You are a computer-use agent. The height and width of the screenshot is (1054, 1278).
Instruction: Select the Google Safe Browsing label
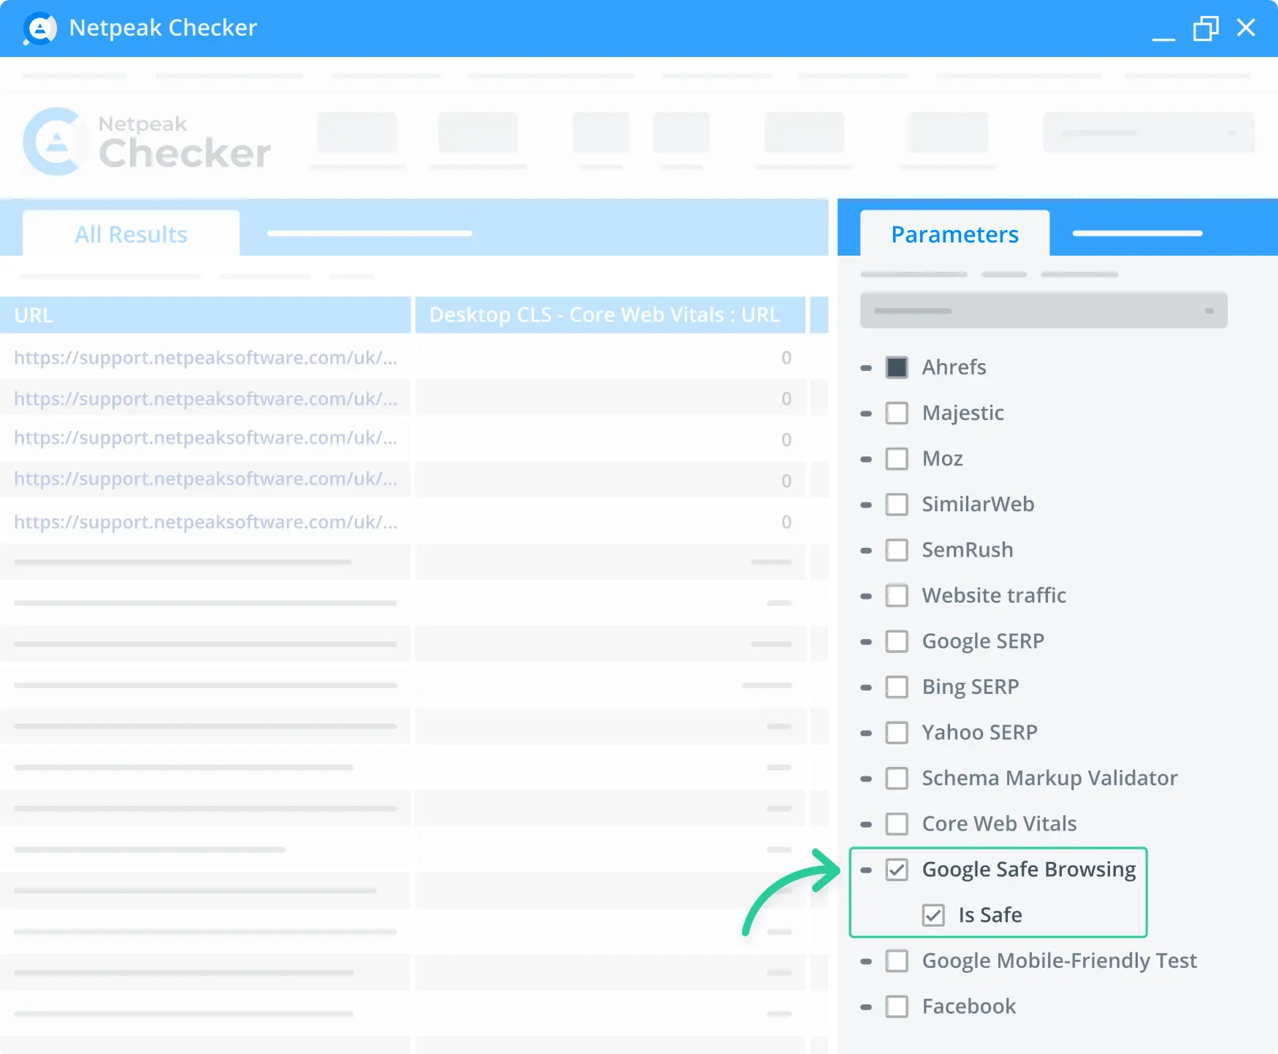coord(1029,870)
